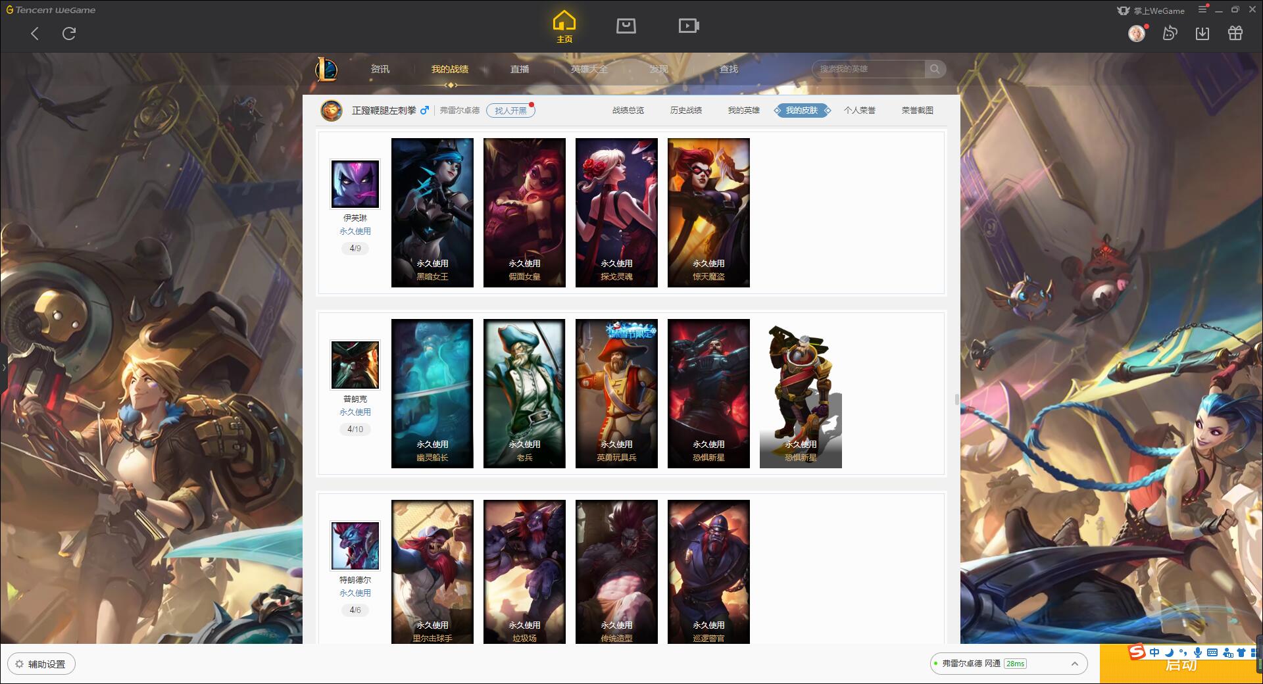Switch to the 查找 tab
This screenshot has width=1263, height=684.
(x=729, y=69)
